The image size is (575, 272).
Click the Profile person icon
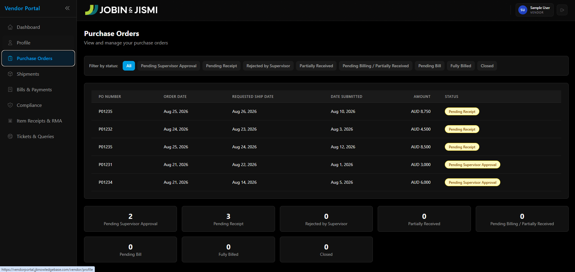pos(10,43)
